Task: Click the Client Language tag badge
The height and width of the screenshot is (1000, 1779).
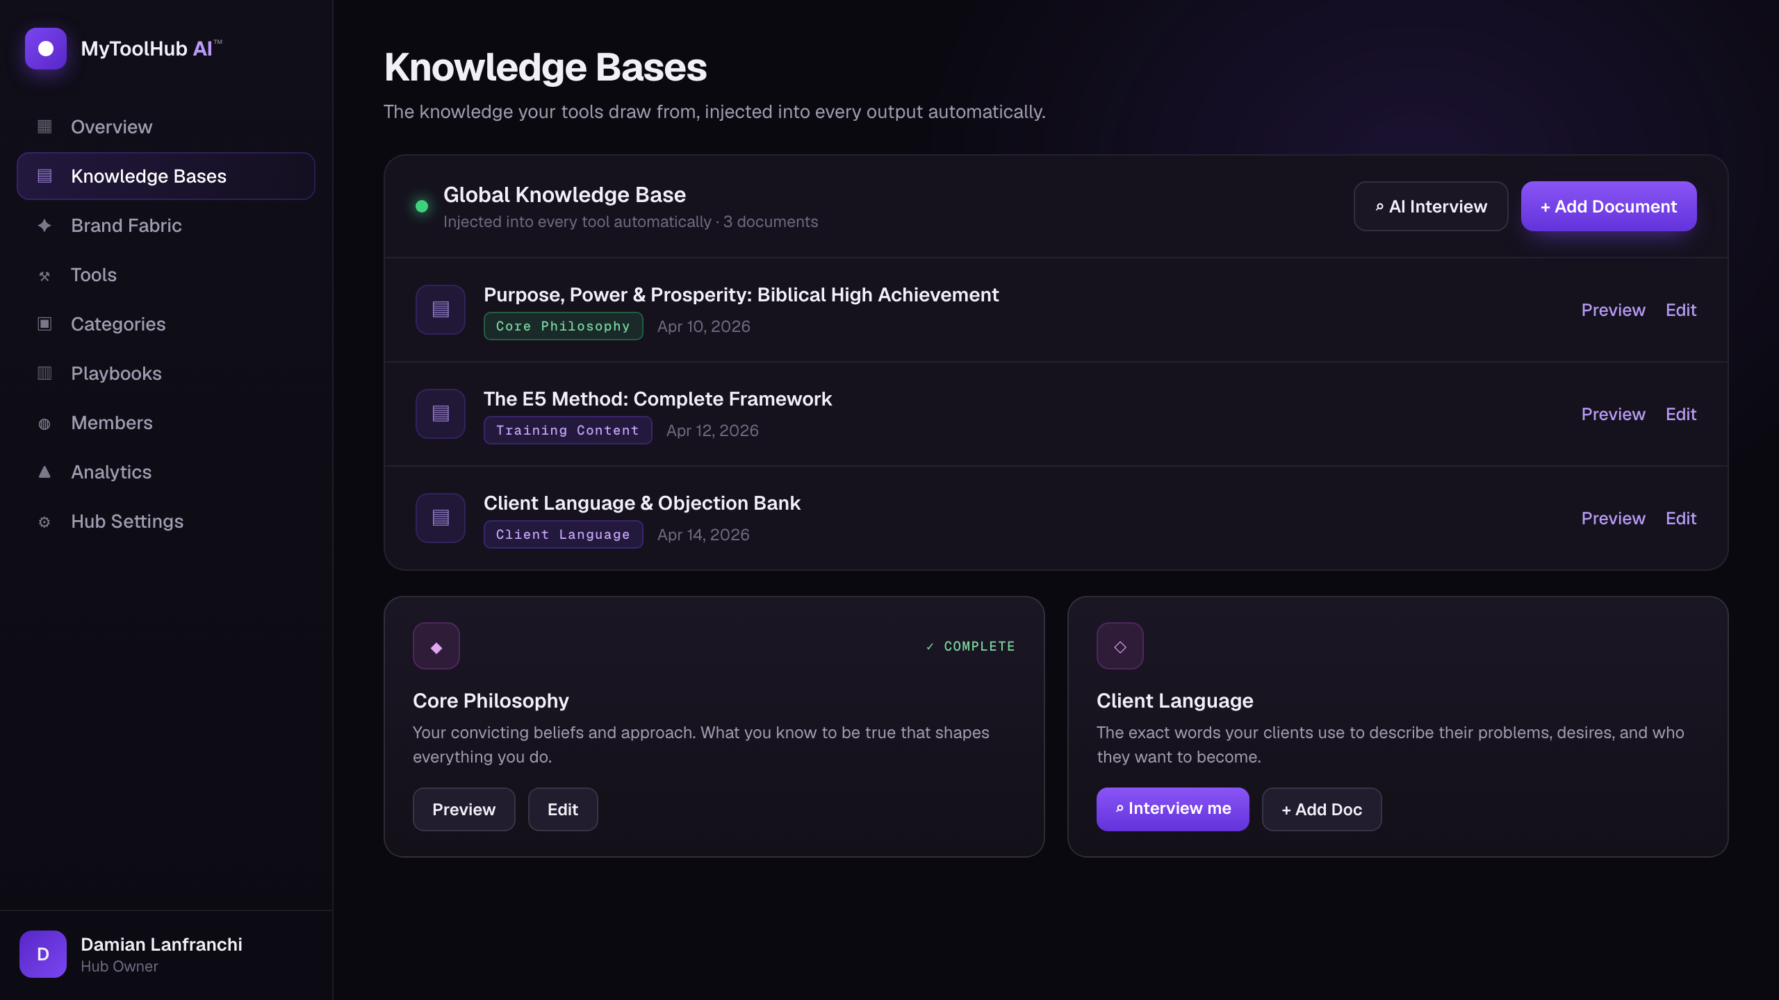Action: pyautogui.click(x=564, y=535)
